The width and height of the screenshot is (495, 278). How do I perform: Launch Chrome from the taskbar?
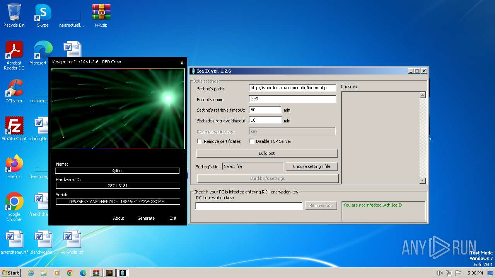[70, 273]
